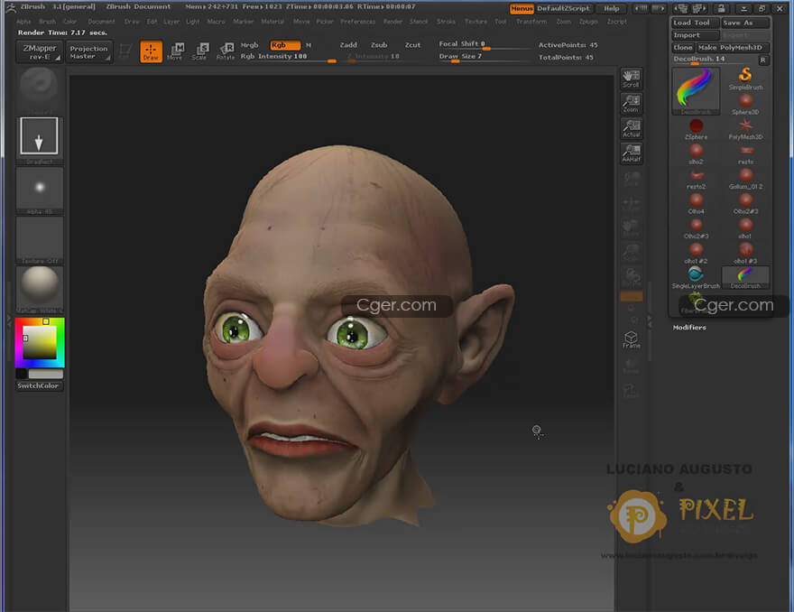The width and height of the screenshot is (794, 612).
Task: Open the Alpha menu
Action: 23,22
